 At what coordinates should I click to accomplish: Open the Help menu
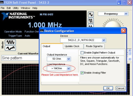pyautogui.click(x=35, y=8)
